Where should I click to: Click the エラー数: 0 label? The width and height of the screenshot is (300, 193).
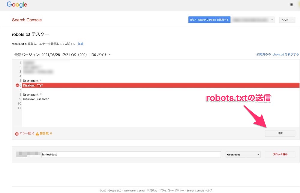point(27,133)
